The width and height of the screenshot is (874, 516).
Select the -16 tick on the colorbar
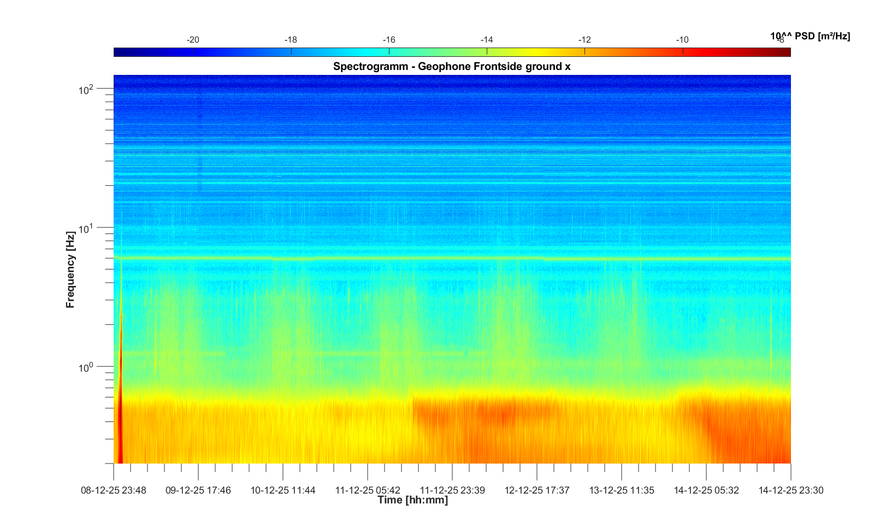tap(389, 52)
